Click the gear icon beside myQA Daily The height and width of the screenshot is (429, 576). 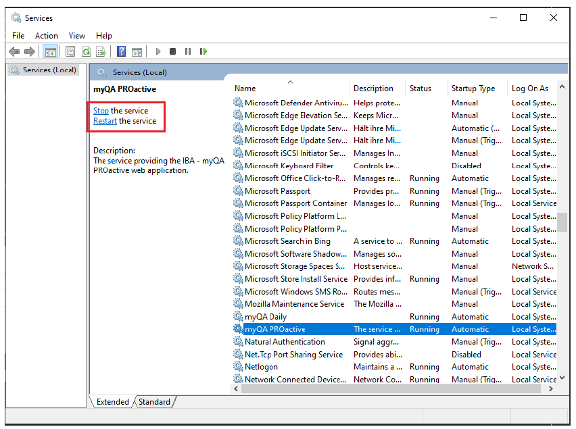[239, 316]
